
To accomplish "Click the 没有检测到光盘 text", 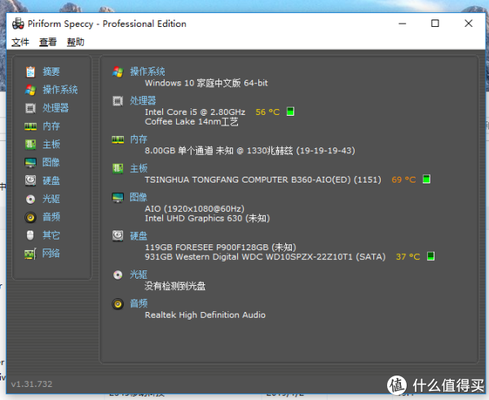I will [175, 286].
